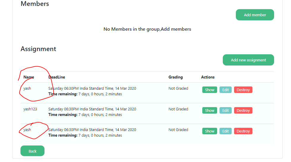Go back using the Back button
Screen dimensions: 291x162
coord(32,151)
